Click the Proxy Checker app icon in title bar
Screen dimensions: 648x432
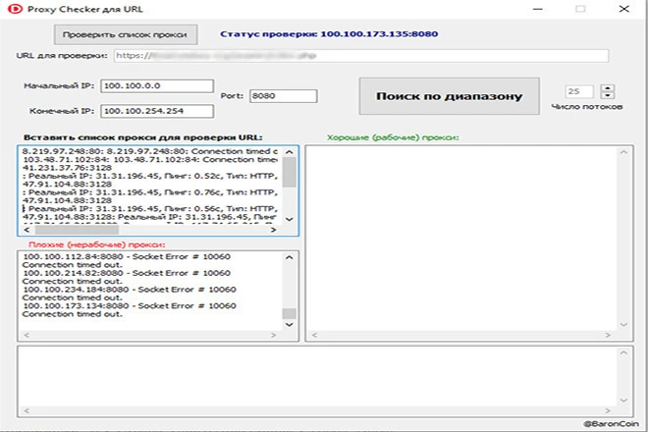coord(12,9)
